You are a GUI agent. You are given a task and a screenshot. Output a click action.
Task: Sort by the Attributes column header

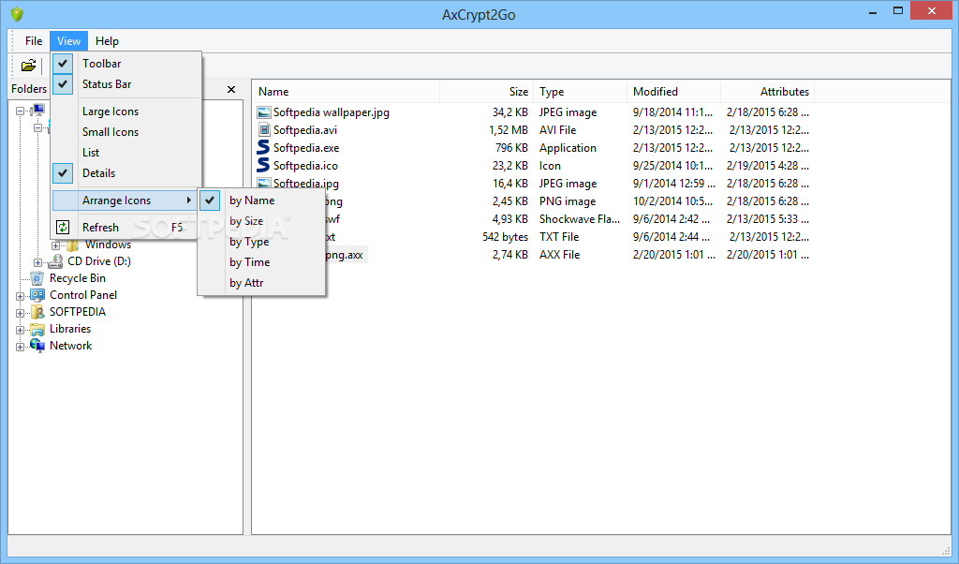768,92
